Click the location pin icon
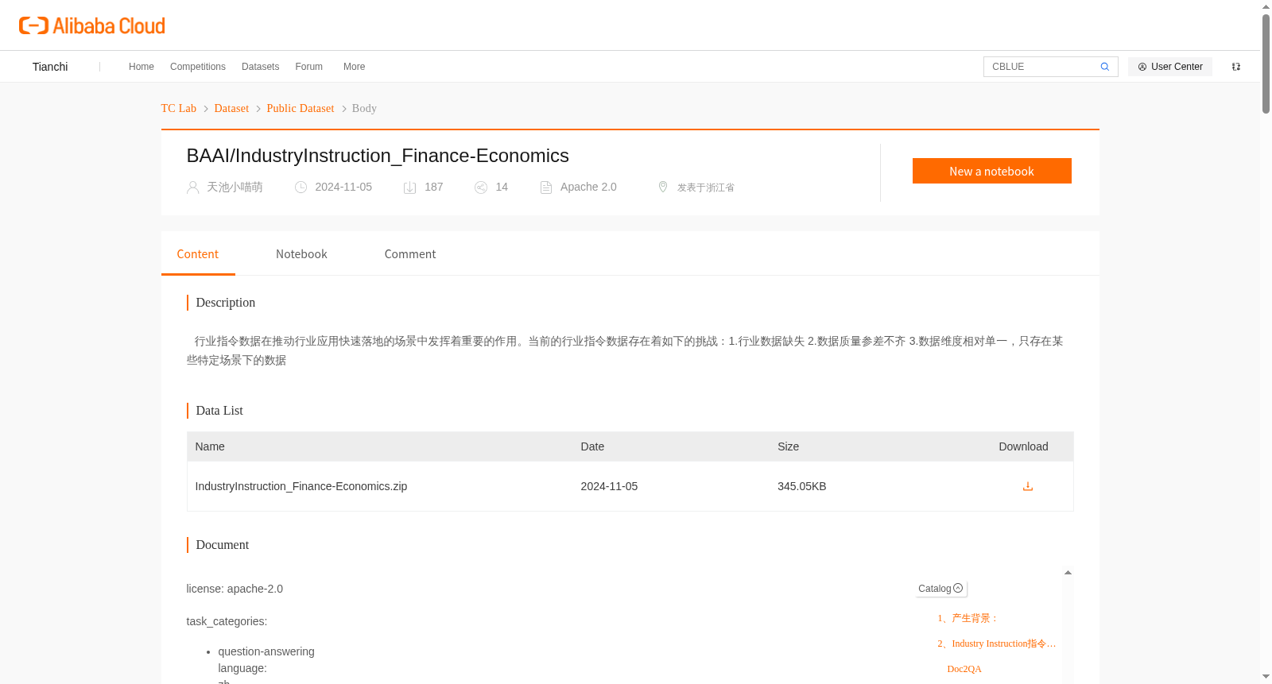 click(663, 187)
